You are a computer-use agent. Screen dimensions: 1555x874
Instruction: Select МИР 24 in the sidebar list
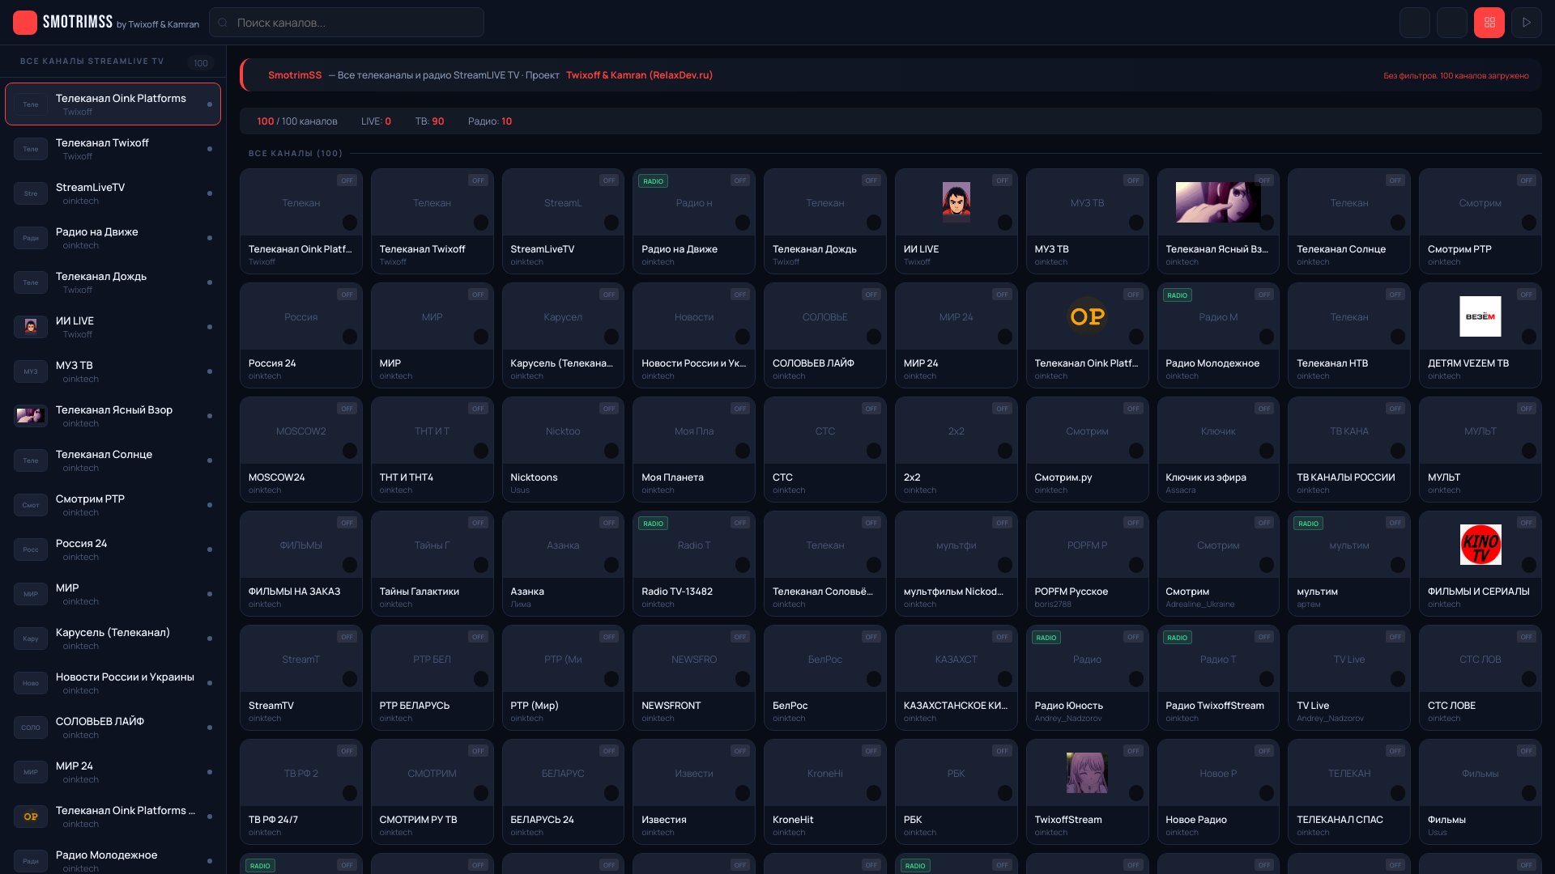click(x=113, y=772)
